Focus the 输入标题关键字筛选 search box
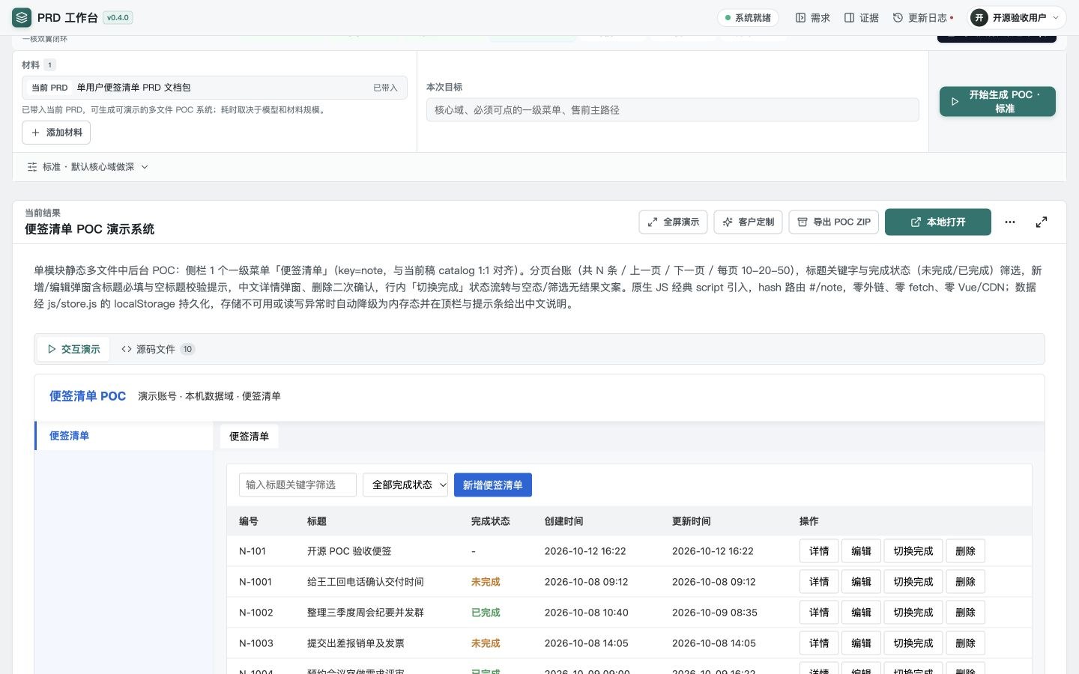The height and width of the screenshot is (674, 1079). (x=297, y=485)
